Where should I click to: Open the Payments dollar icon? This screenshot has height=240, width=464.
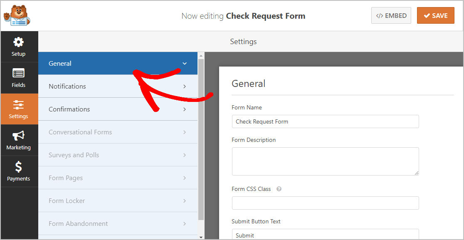[x=18, y=167]
